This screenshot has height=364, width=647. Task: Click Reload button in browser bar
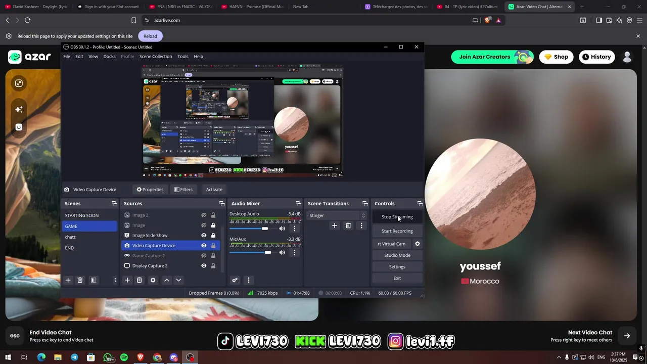click(x=150, y=36)
